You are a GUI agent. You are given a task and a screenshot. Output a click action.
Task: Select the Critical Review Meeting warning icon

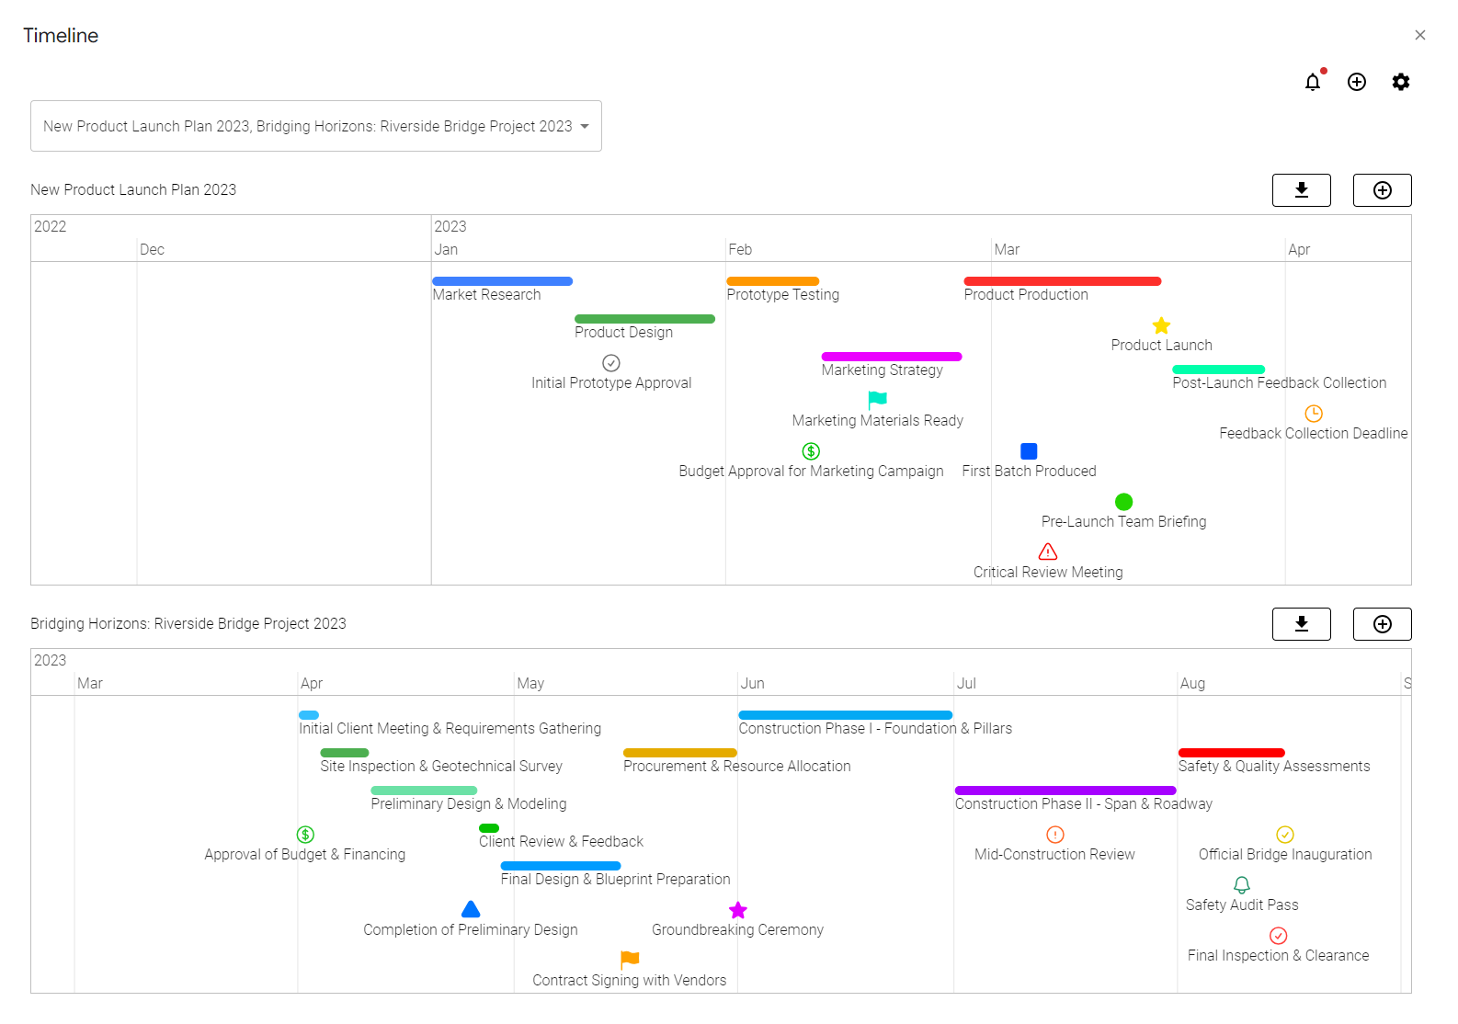(x=1047, y=552)
